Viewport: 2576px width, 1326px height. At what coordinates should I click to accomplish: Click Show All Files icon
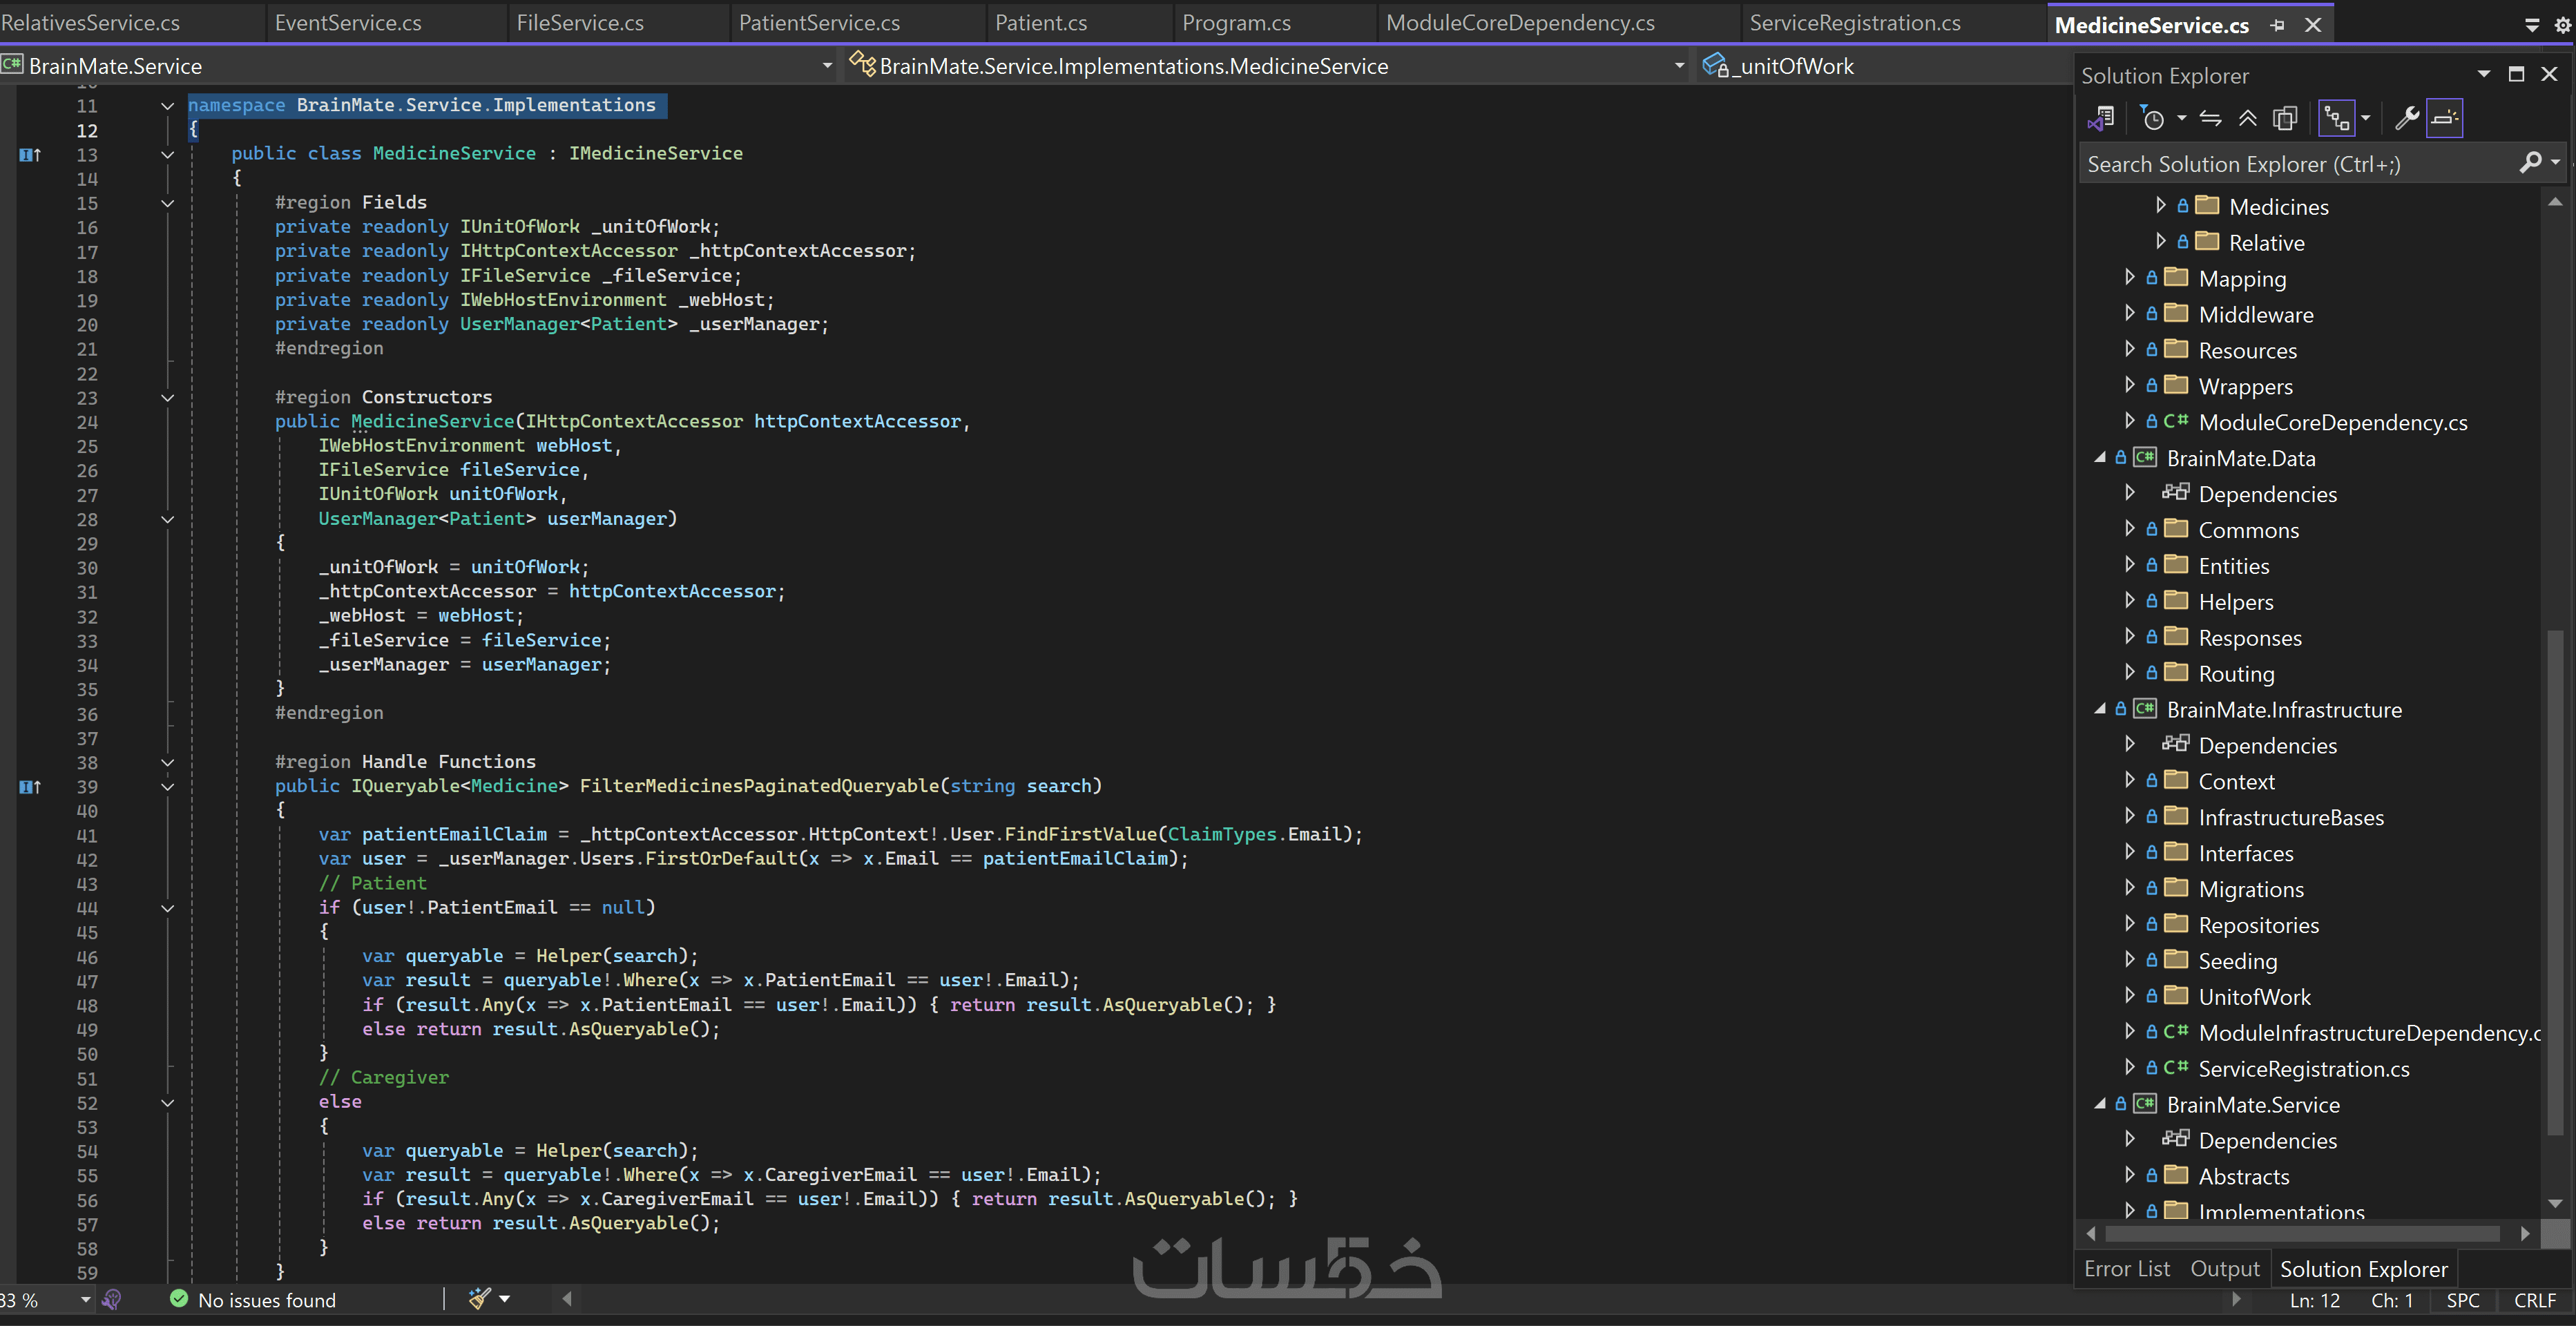pos(2285,119)
